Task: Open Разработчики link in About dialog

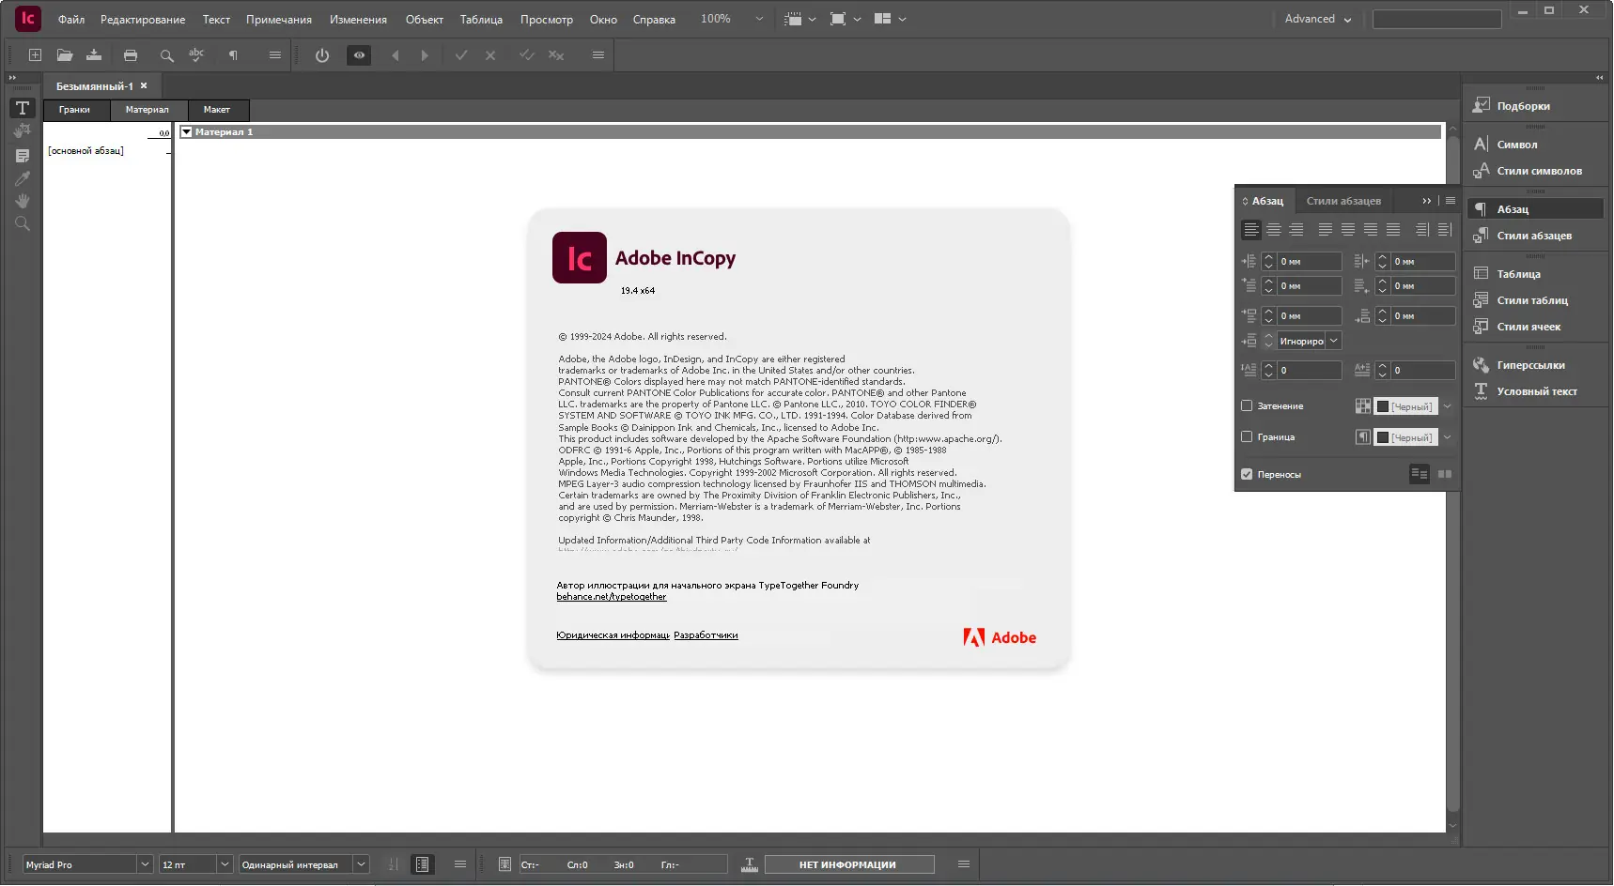Action: [706, 635]
